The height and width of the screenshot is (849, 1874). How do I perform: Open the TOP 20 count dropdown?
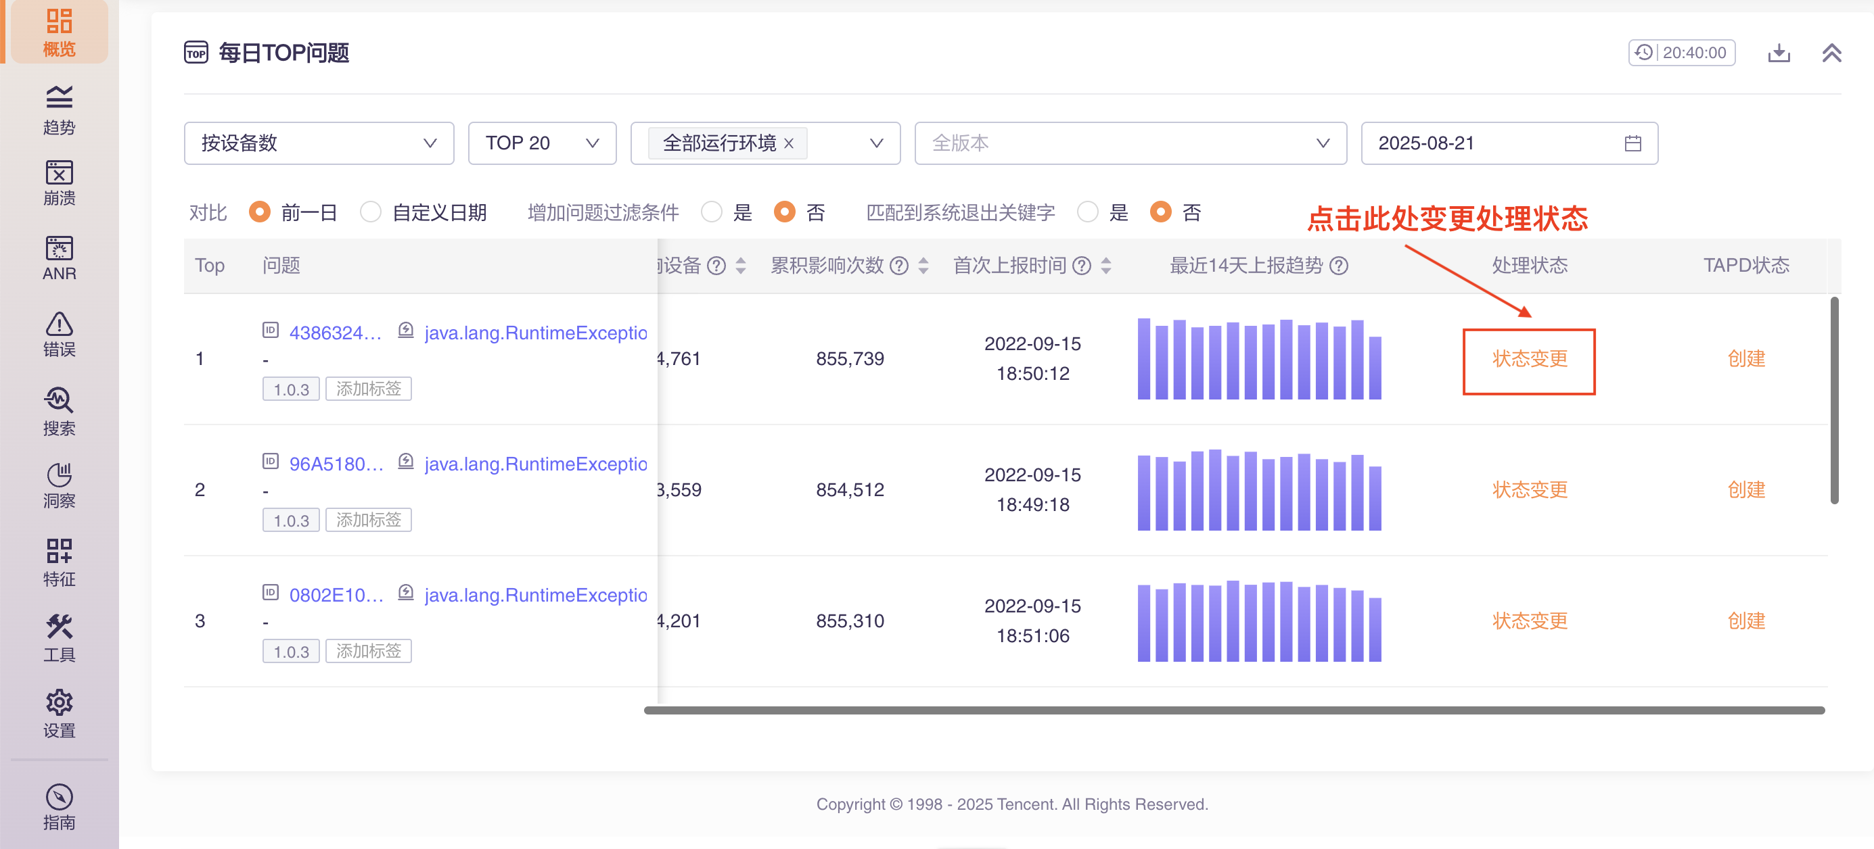point(542,143)
